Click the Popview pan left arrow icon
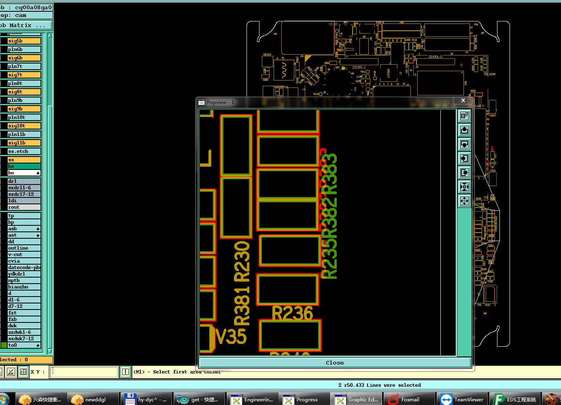This screenshot has width=561, height=405. click(x=464, y=158)
